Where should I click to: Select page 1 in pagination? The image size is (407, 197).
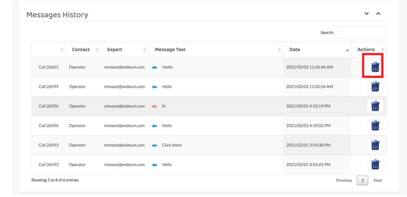tap(362, 180)
